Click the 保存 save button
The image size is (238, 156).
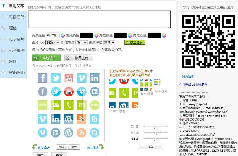click(40, 154)
